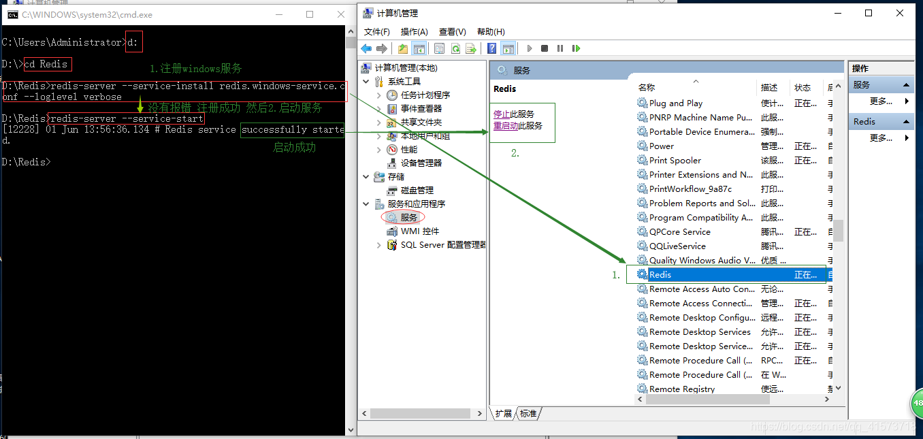Select 磁盘管理 in the tree
This screenshot has height=439, width=923.
point(417,191)
